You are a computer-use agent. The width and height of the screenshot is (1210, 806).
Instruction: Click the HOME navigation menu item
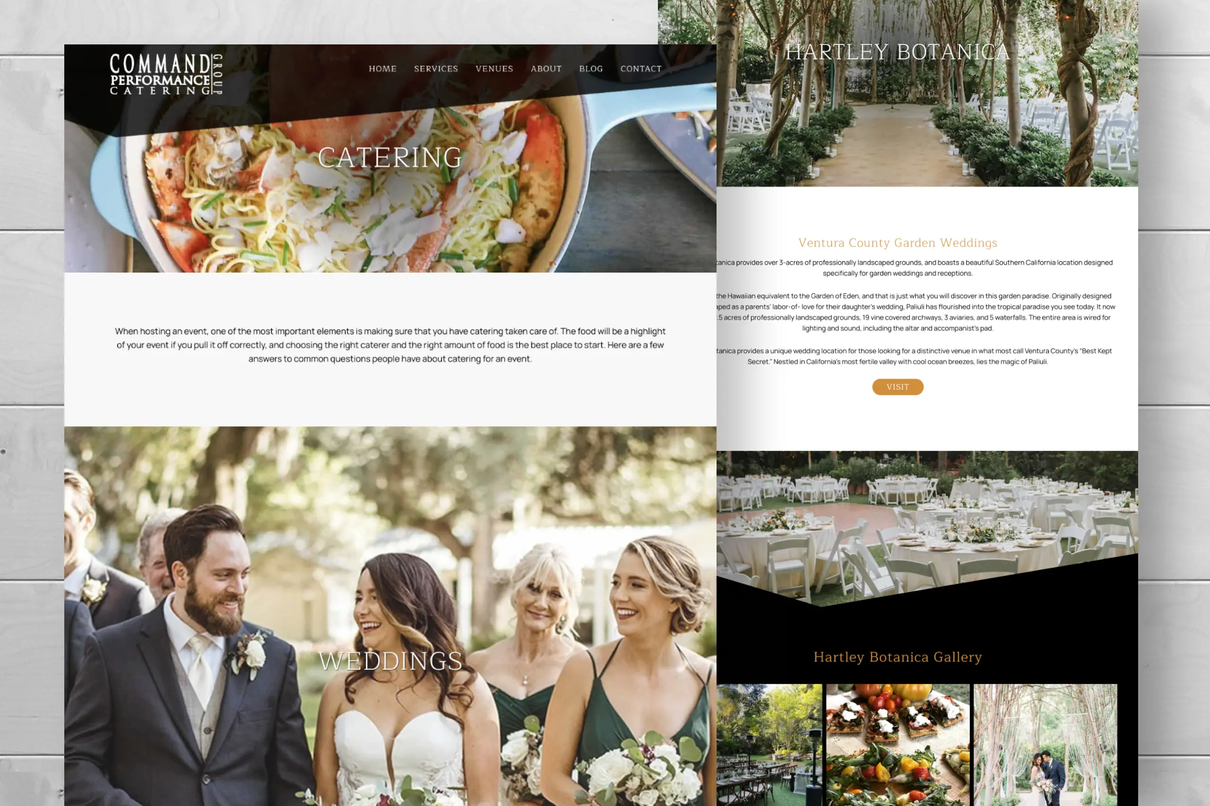coord(382,69)
